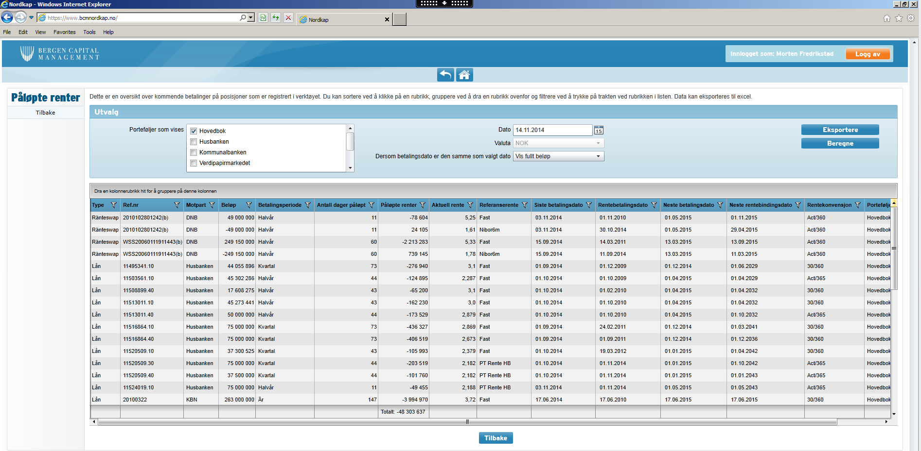Filter the Rentebetalingsdato column
Image resolution: width=921 pixels, height=451 pixels.
pyautogui.click(x=654, y=205)
